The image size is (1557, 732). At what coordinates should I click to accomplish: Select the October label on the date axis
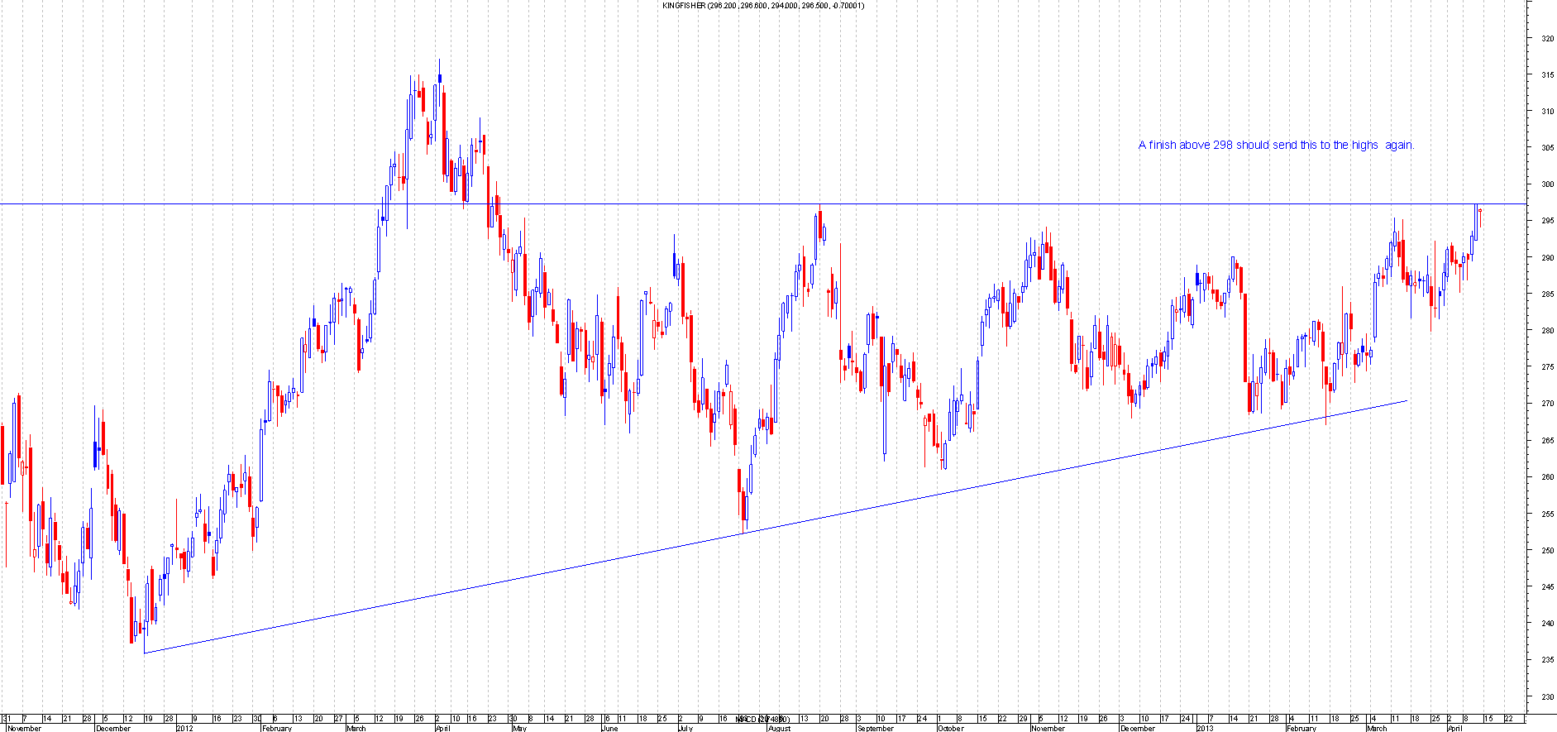point(951,729)
